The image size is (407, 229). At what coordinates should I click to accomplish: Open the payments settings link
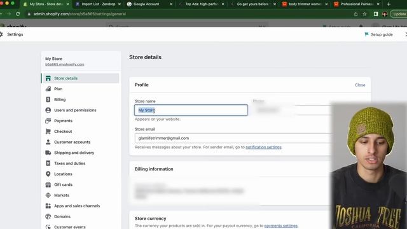point(281,226)
